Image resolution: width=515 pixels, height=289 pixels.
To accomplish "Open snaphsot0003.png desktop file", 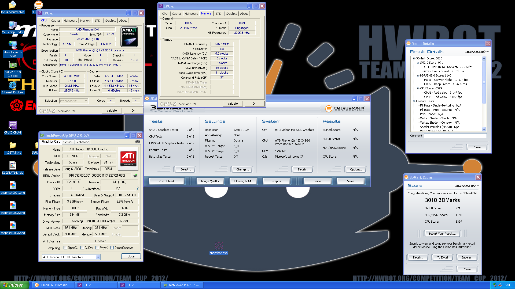I will [13, 228].
